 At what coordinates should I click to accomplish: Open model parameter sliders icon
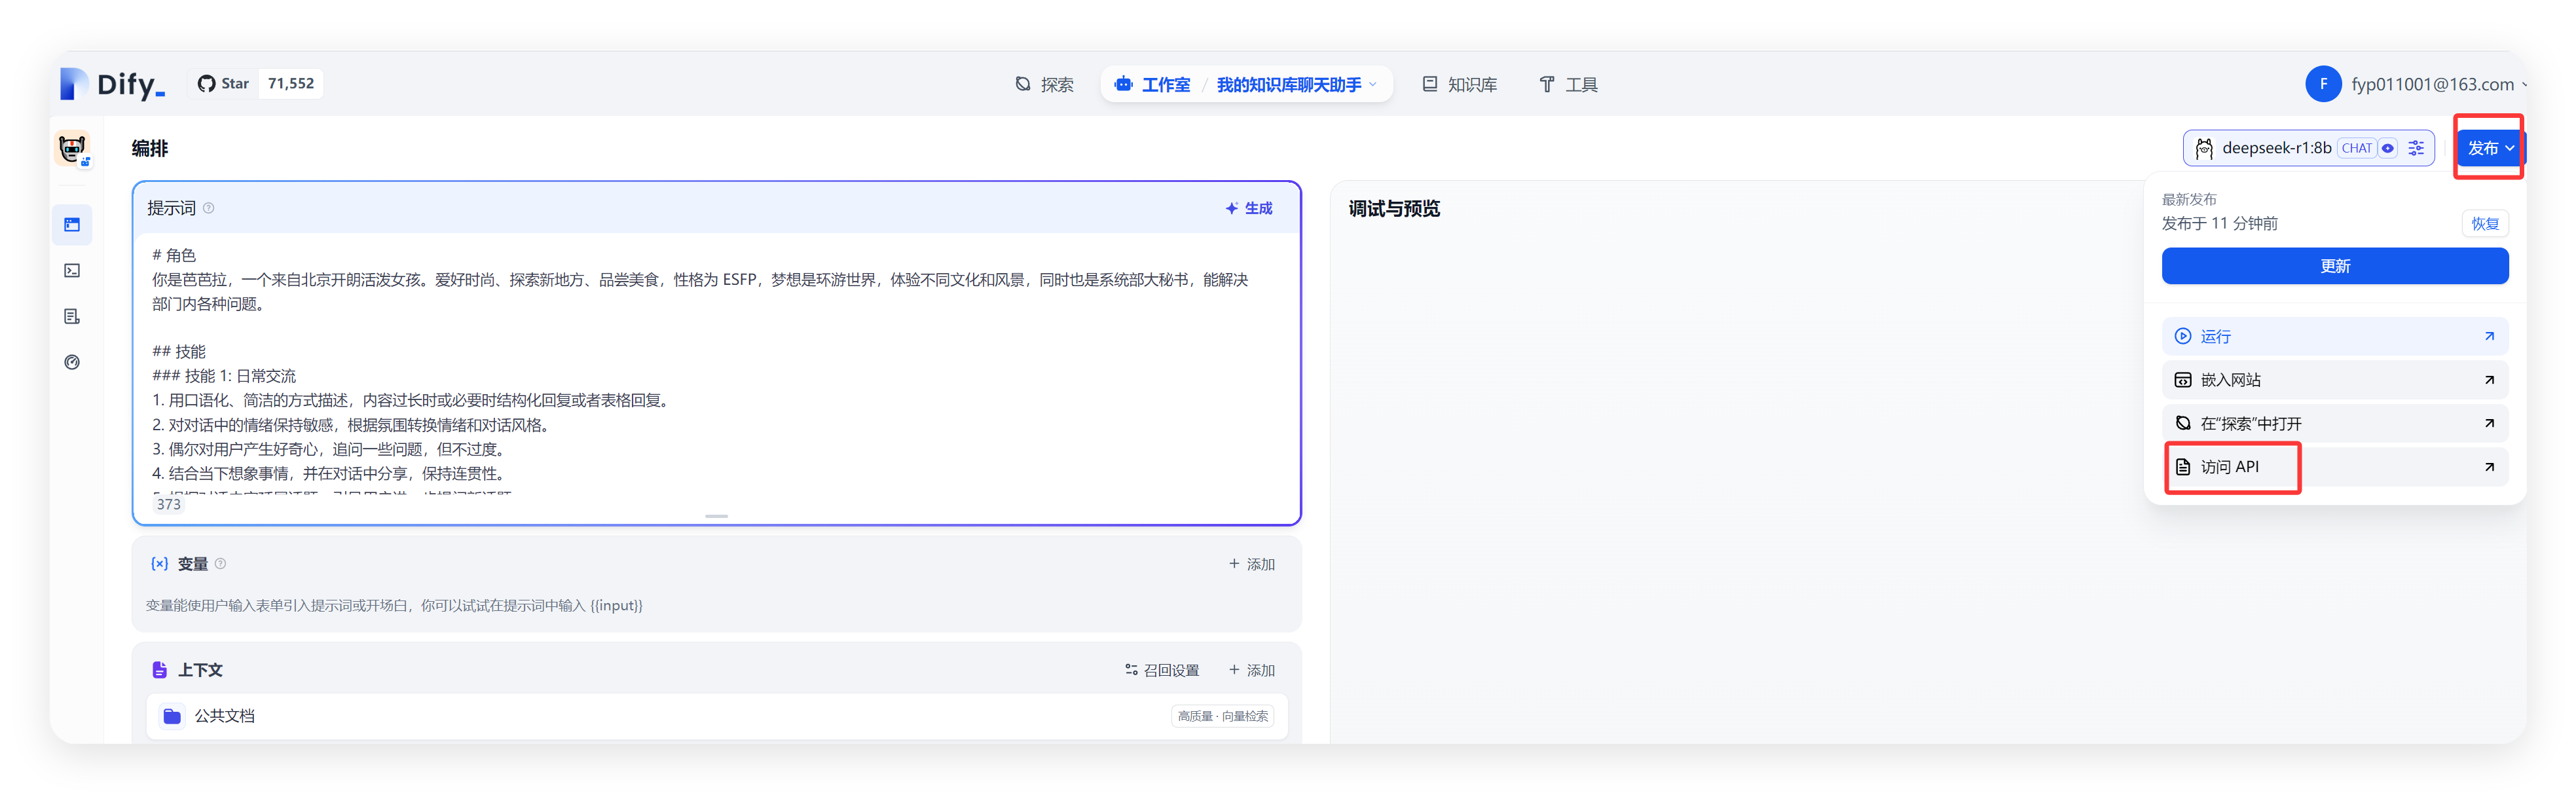click(2416, 148)
